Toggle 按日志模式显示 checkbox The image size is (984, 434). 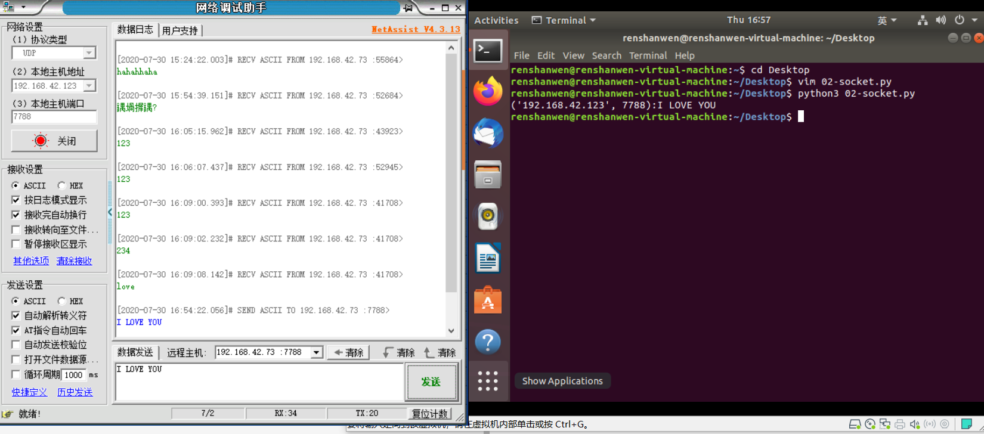pos(16,200)
